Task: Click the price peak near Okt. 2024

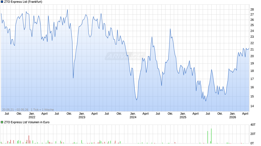Action: click(170, 29)
